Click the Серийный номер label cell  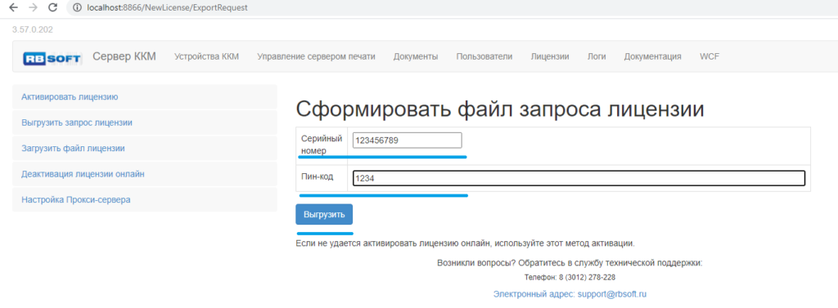322,145
